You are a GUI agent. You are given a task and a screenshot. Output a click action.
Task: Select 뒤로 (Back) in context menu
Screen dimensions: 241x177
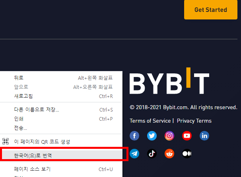pyautogui.click(x=61, y=78)
